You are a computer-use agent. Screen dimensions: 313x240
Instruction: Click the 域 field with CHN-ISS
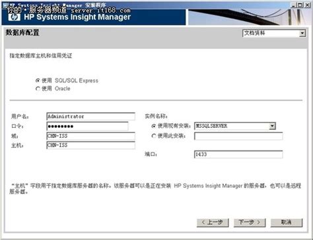click(90, 136)
